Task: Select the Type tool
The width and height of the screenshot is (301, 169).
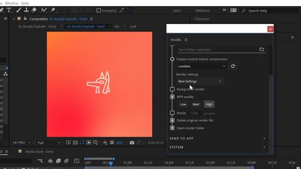Action: (x=9, y=10)
